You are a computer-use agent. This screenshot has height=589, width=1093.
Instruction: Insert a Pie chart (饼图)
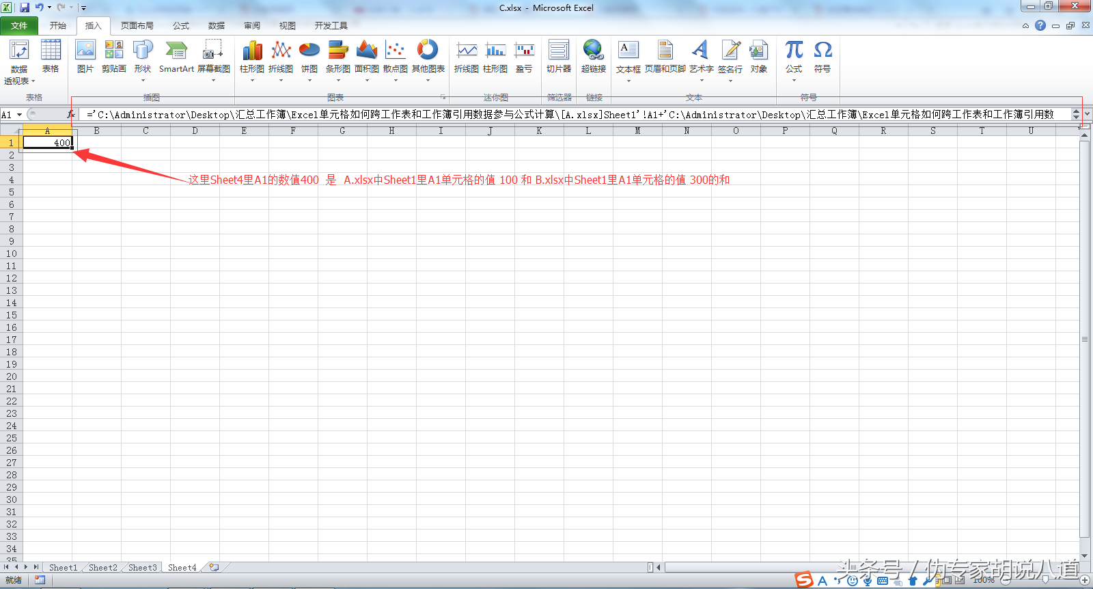[309, 60]
